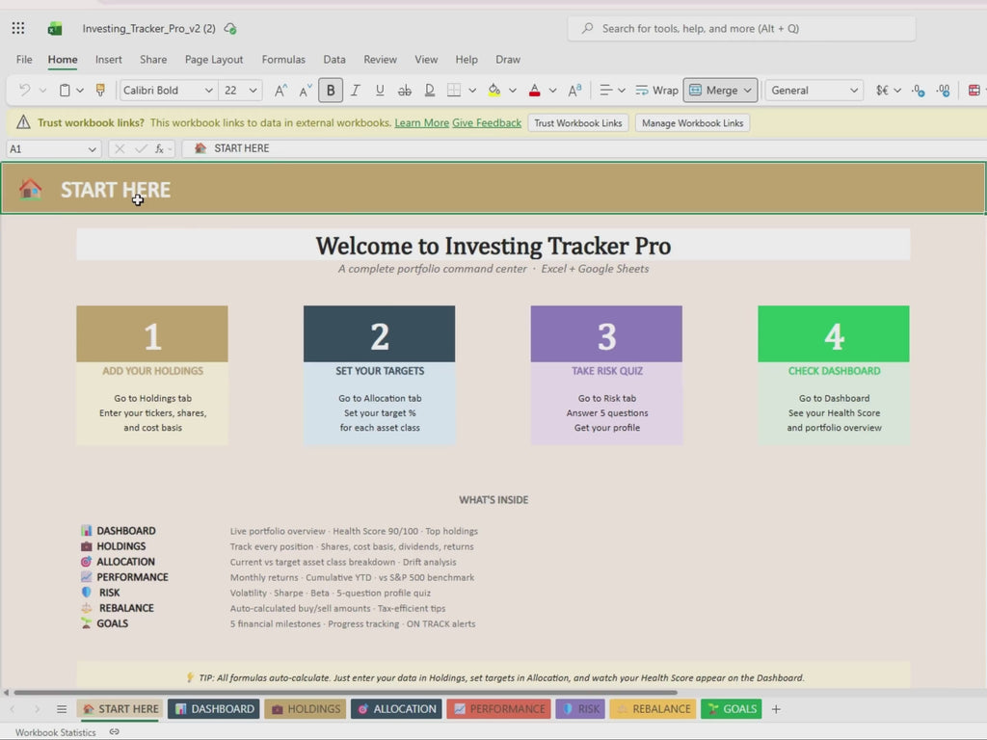Open Workbook Statistics in status bar
The image size is (987, 740).
point(55,732)
